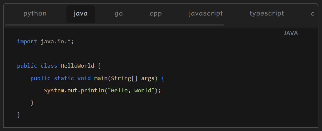This screenshot has height=131, width=322.
Task: Click the System.out.println line
Action: pos(102,90)
